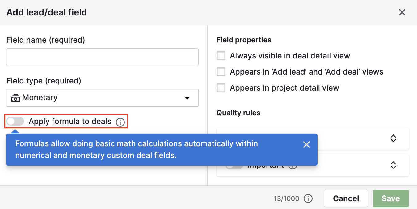417x209 pixels.
Task: Click the blue formulas tooltip message text
Action: 137,149
